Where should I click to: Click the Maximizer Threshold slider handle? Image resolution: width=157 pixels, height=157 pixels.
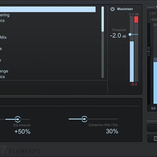(x=130, y=35)
